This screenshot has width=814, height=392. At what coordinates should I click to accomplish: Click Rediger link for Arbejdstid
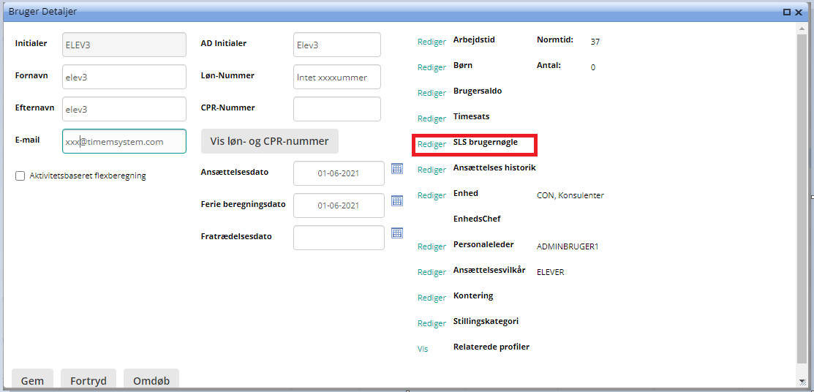click(432, 42)
